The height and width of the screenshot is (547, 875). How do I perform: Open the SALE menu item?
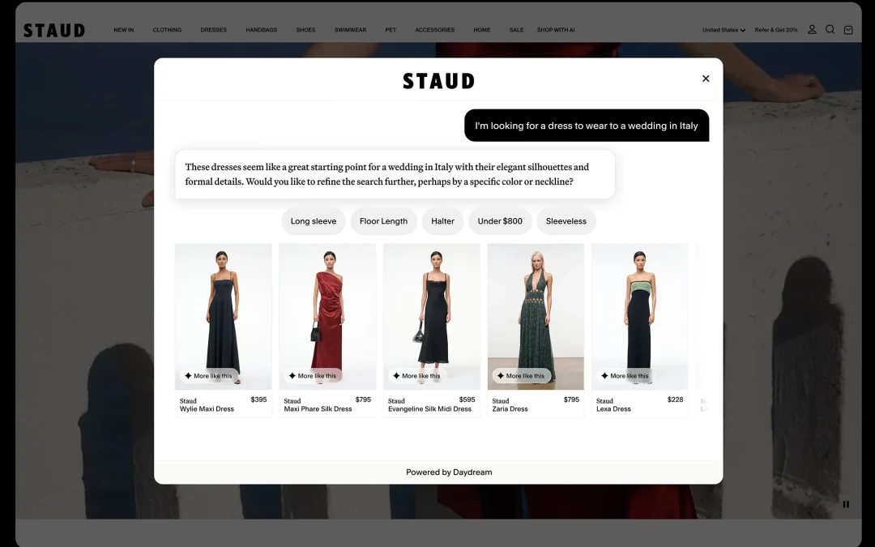pyautogui.click(x=516, y=30)
